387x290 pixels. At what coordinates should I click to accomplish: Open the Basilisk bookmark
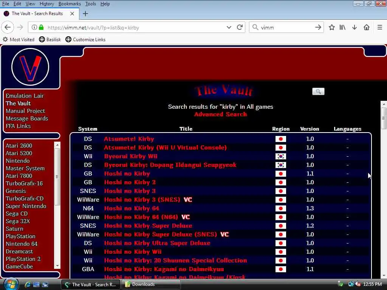pos(50,39)
